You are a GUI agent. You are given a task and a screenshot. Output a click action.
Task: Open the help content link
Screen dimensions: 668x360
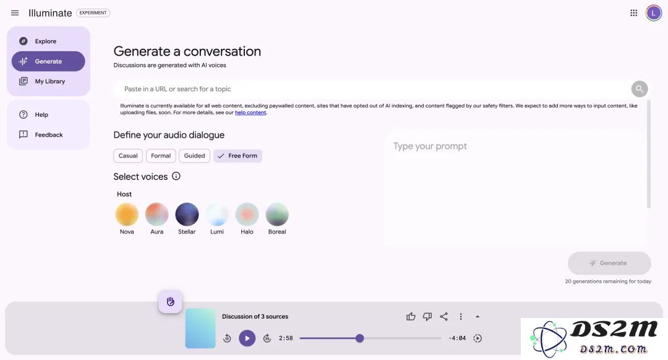250,113
